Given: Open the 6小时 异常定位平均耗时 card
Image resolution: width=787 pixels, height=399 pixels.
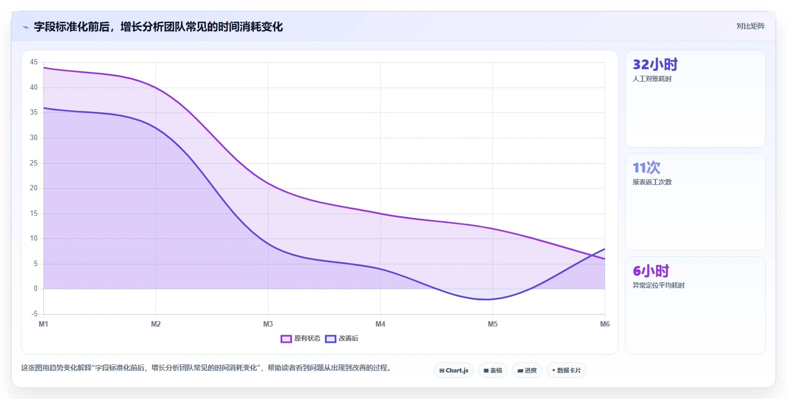Looking at the screenshot, I should [x=695, y=305].
